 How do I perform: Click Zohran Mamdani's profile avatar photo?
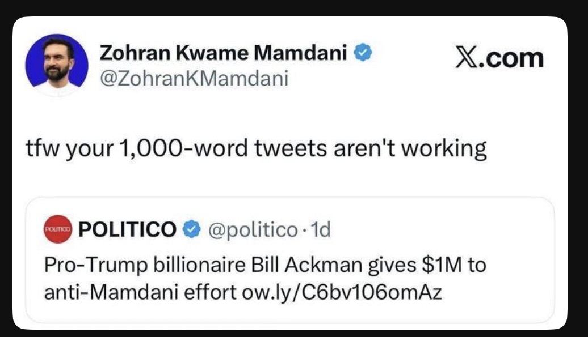56,66
